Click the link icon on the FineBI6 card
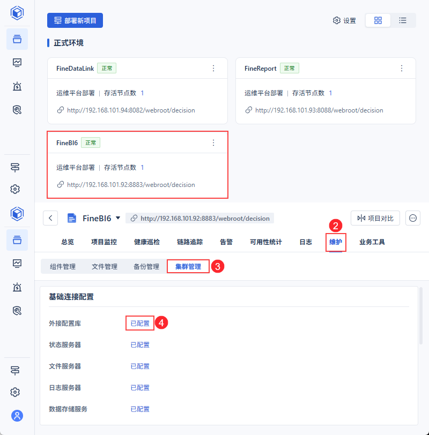Viewport: 429px width, 435px height. [x=60, y=184]
